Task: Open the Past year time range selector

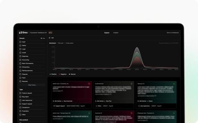Action: tap(61, 43)
